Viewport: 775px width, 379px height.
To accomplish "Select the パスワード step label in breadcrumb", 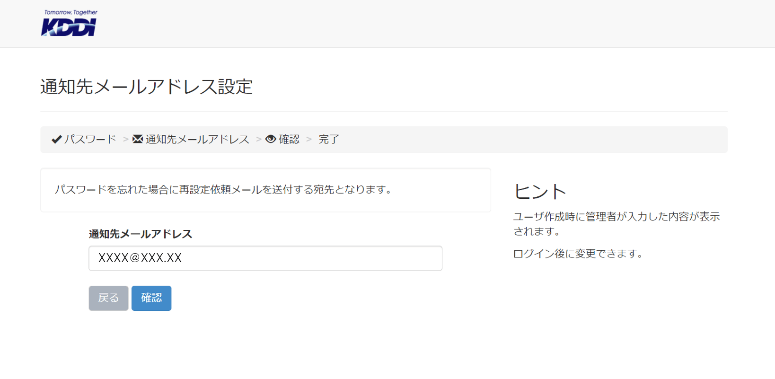I will click(90, 139).
